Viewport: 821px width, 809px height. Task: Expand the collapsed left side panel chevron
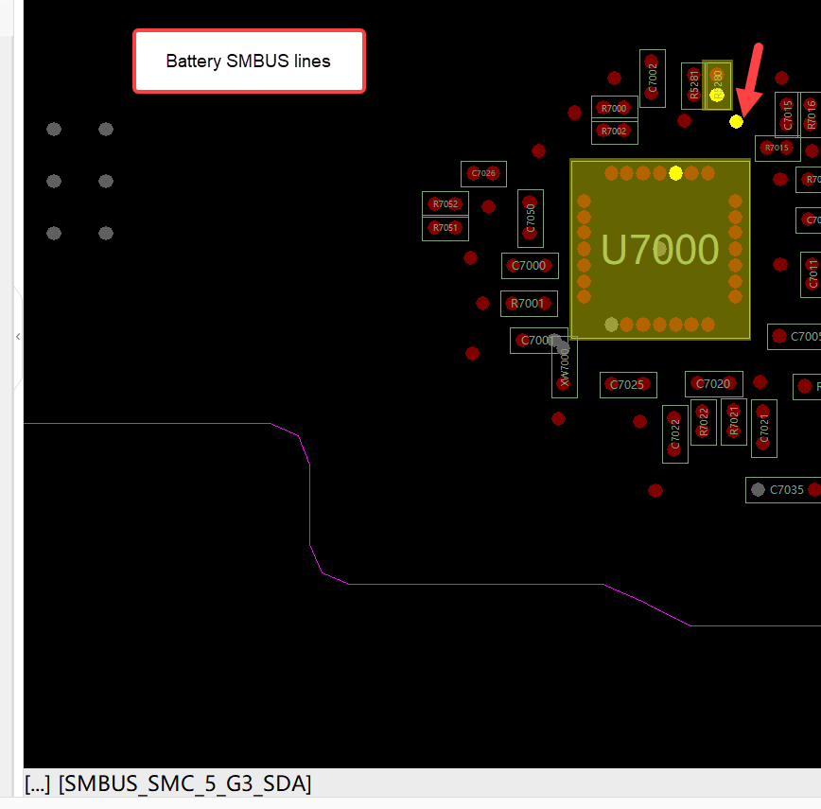pyautogui.click(x=18, y=337)
